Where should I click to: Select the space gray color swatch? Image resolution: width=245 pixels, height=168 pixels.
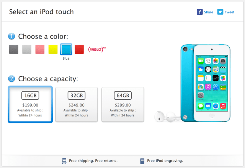[13, 50]
